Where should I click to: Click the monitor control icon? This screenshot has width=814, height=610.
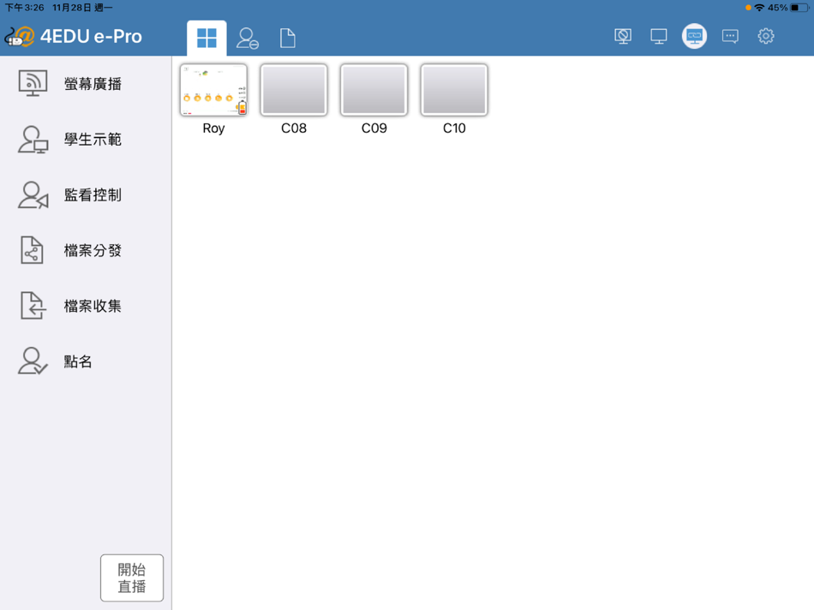[33, 194]
